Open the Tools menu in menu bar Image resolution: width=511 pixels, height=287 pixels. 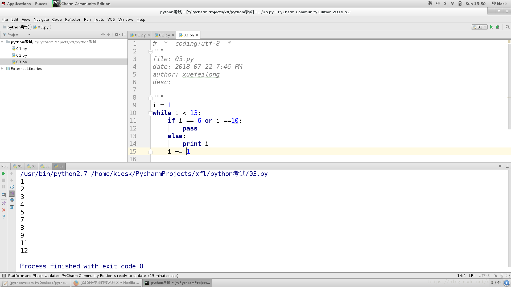pos(99,19)
